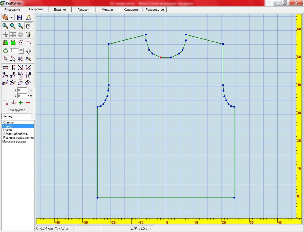Click the second green vest icon
304x232 pixels.
point(13,43)
